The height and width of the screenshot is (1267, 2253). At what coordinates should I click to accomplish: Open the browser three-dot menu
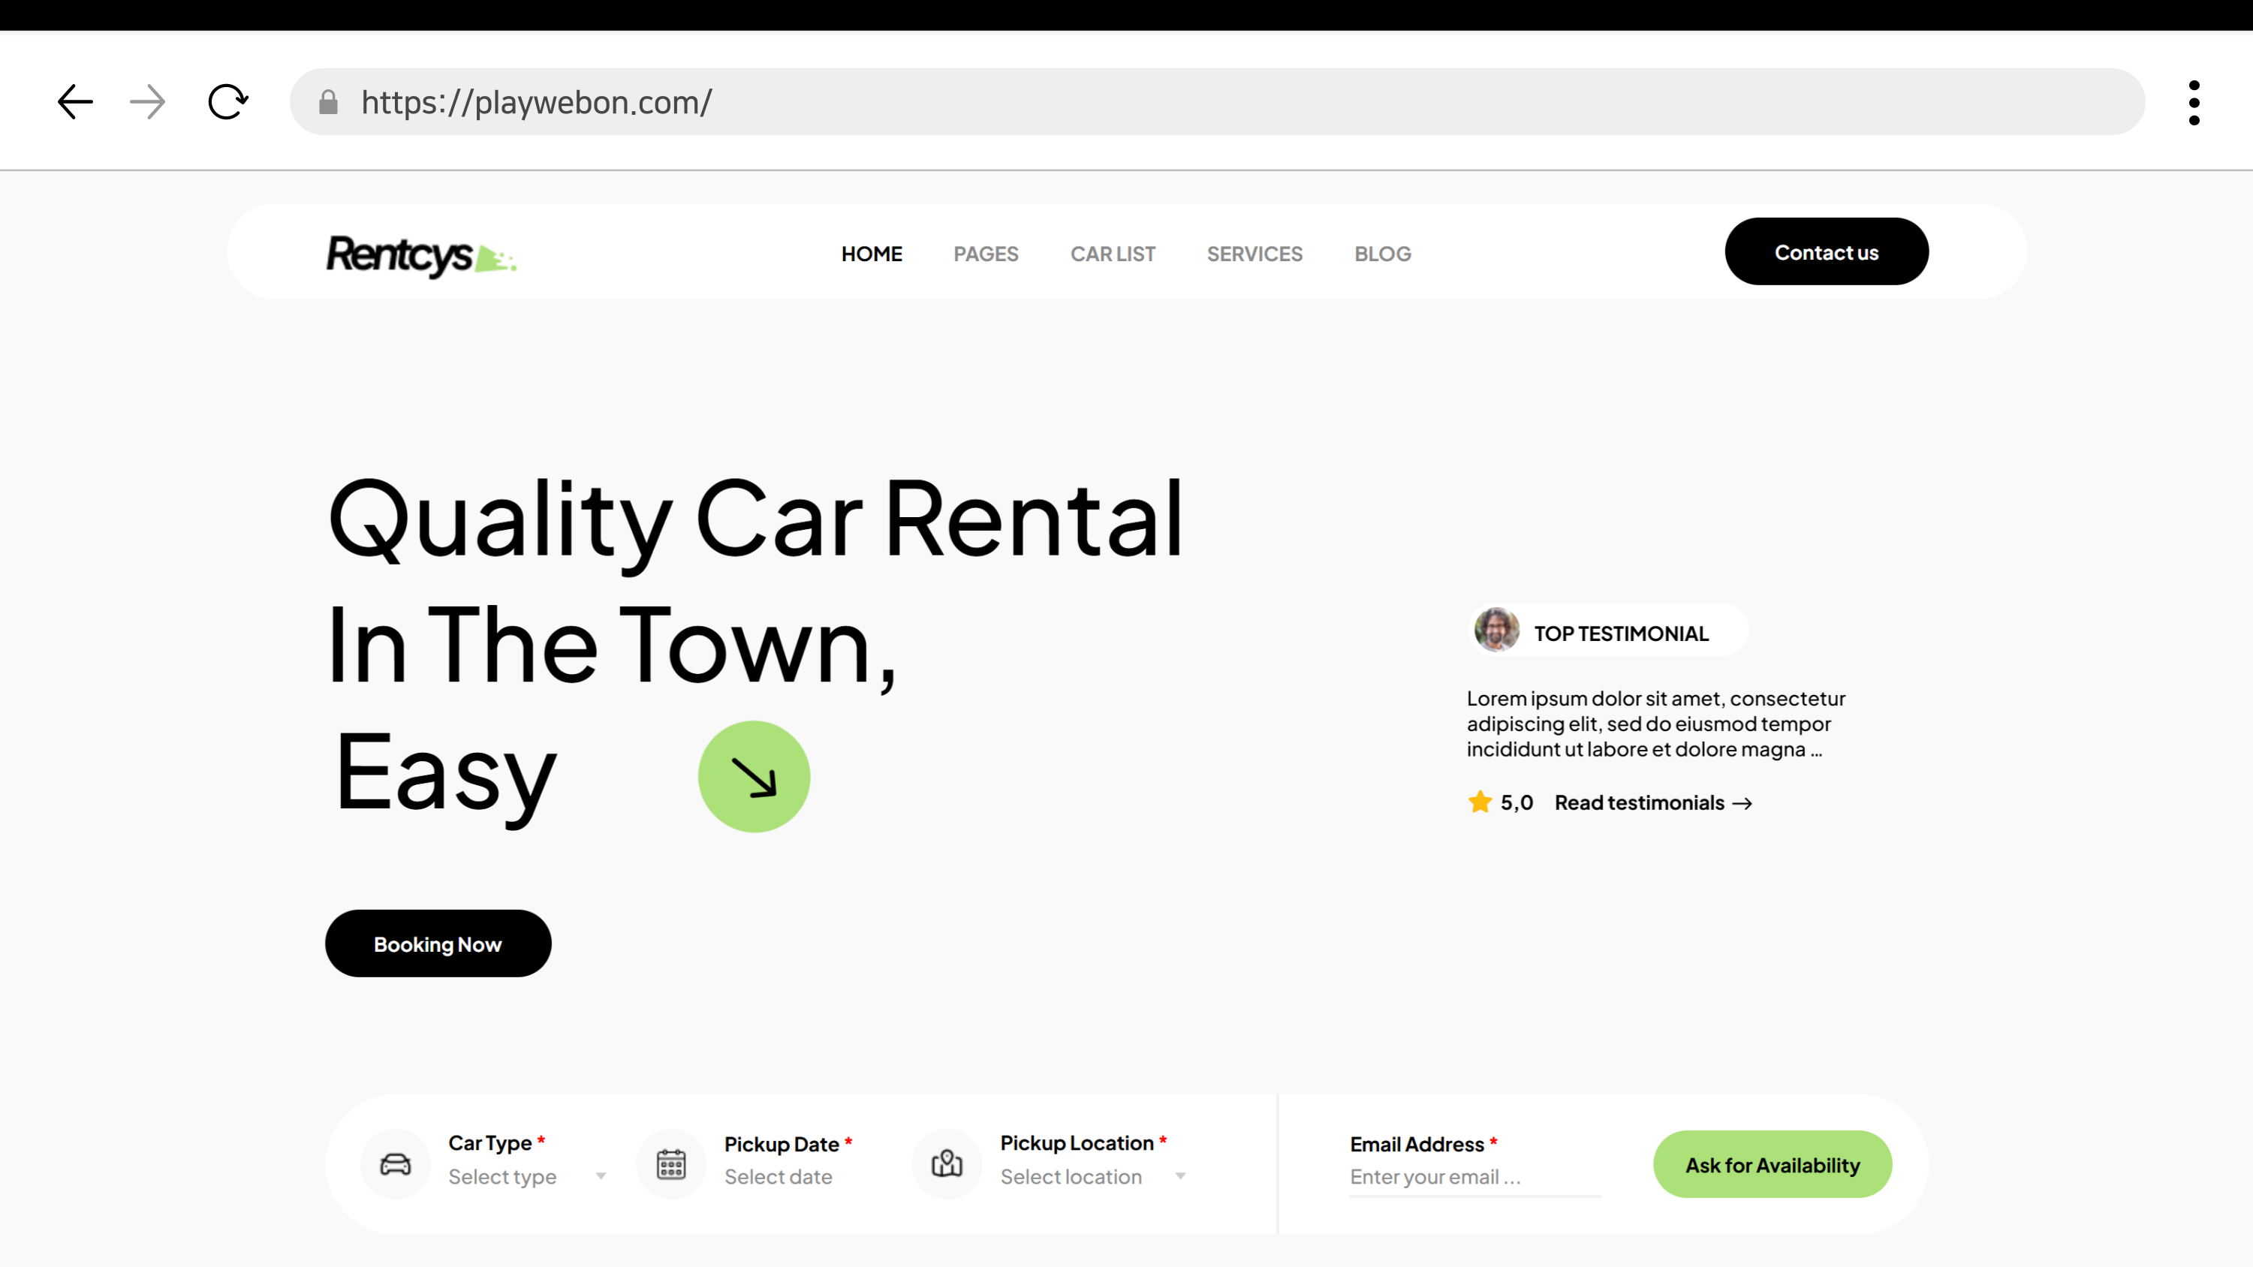(2194, 102)
